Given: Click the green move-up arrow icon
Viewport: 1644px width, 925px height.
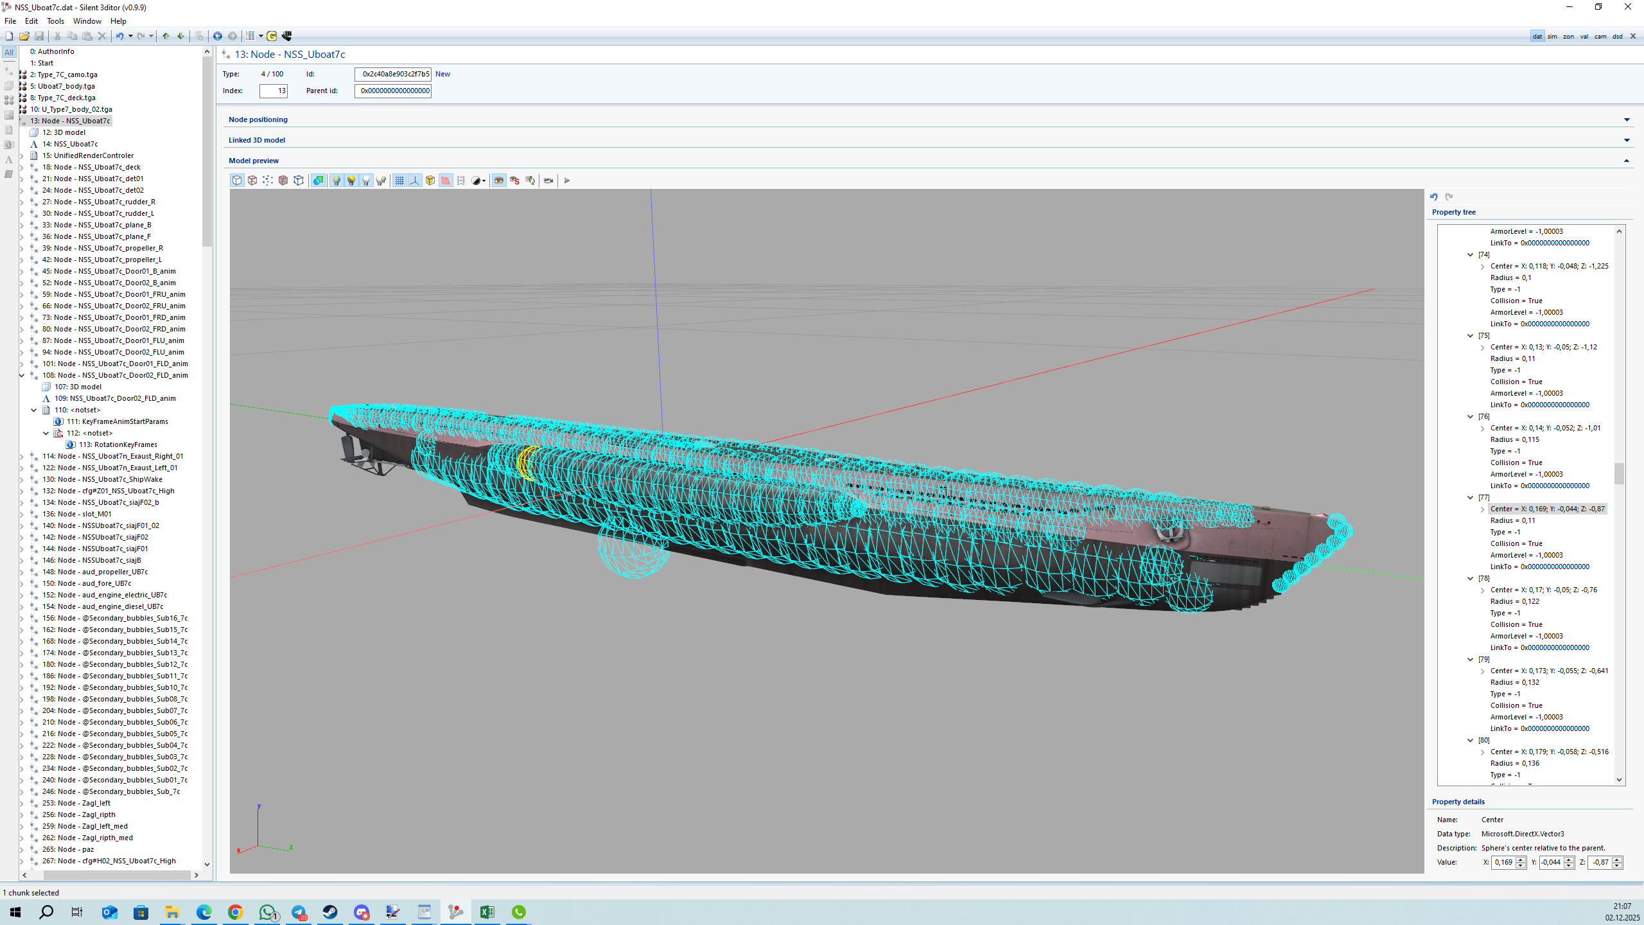Looking at the screenshot, I should click(166, 36).
